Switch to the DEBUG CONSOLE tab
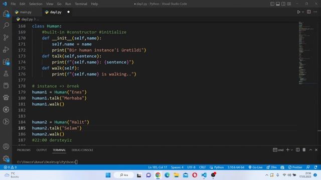Viewport: 321px width, 180px height. 82,150
